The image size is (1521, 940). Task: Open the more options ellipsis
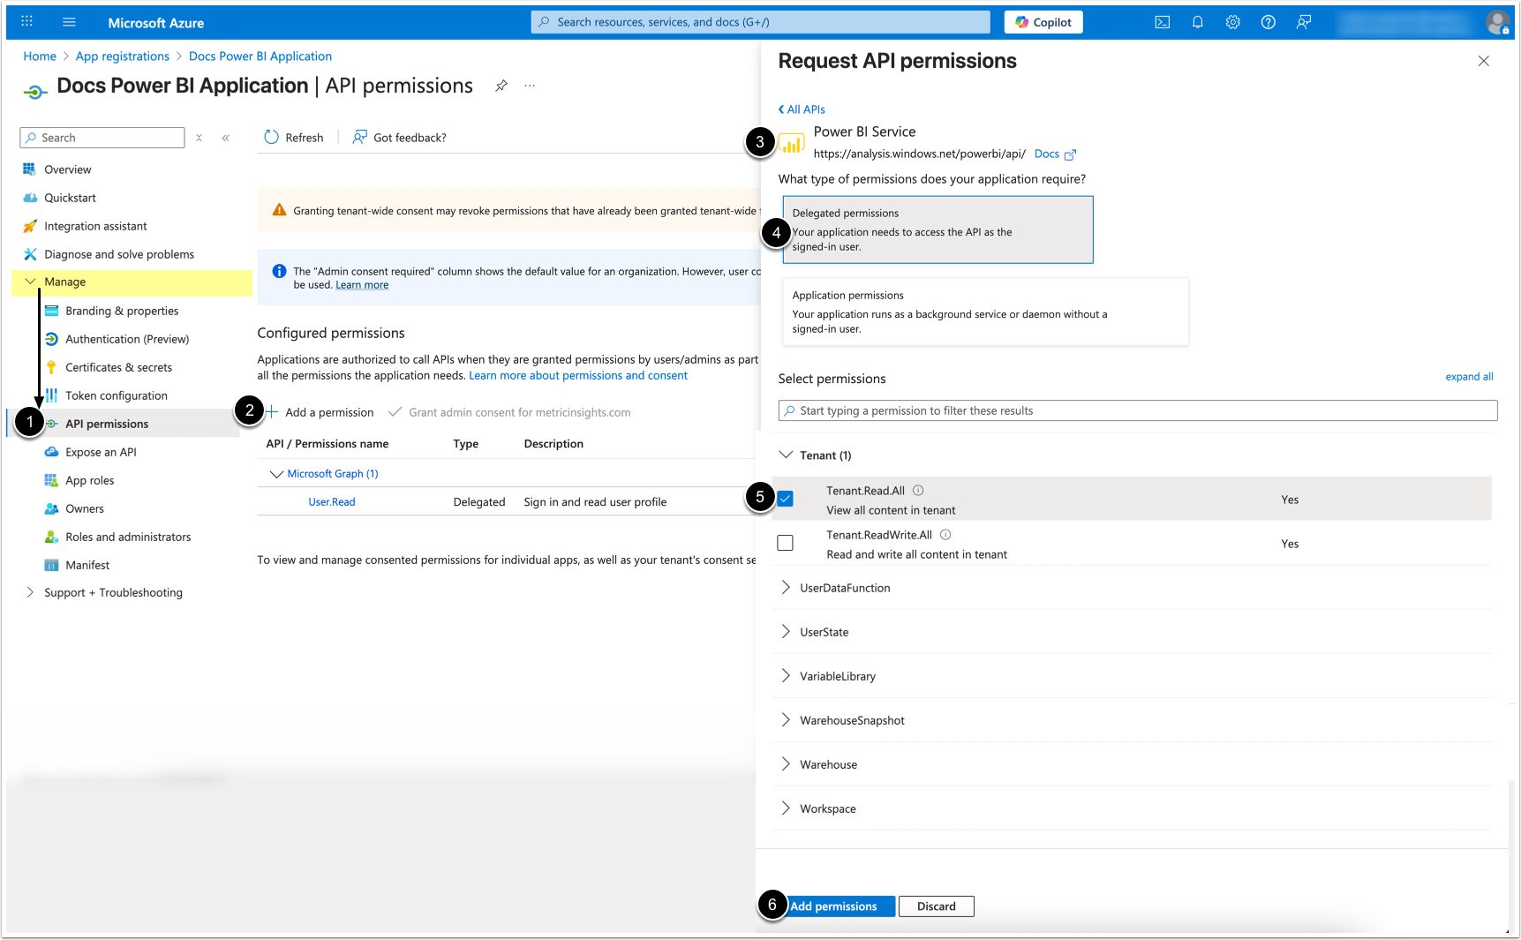point(530,86)
